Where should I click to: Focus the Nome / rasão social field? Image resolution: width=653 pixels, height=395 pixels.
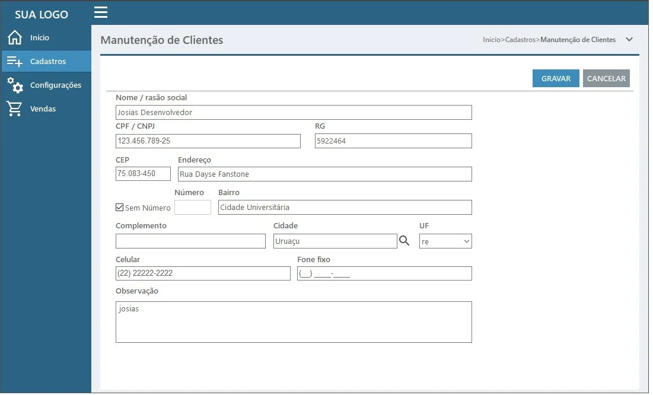pos(294,113)
